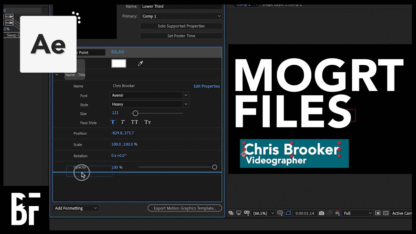Toggle the transparency grid icon
Image resolution: width=416 pixels, height=234 pixels.
coord(386,213)
